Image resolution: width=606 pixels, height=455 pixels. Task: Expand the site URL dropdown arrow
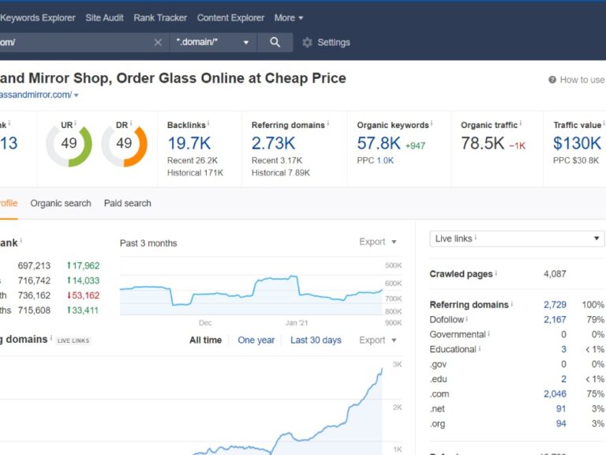[x=76, y=95]
